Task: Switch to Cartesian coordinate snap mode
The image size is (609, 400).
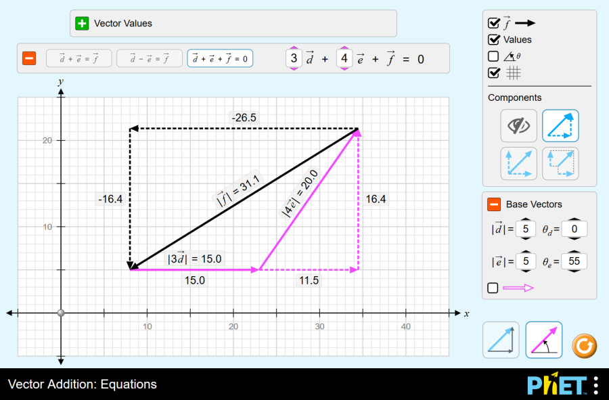Action: (x=501, y=340)
